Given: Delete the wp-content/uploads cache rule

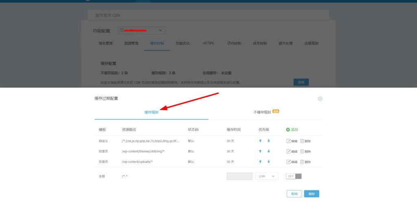Looking at the screenshot, I should pos(305,162).
